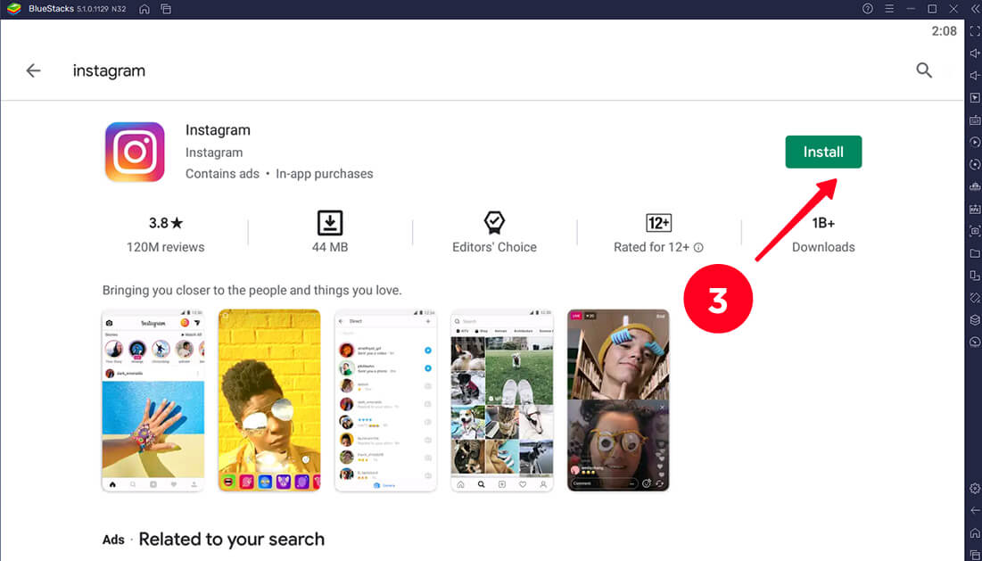Open the hand with bracelet feed screenshot

[x=153, y=400]
